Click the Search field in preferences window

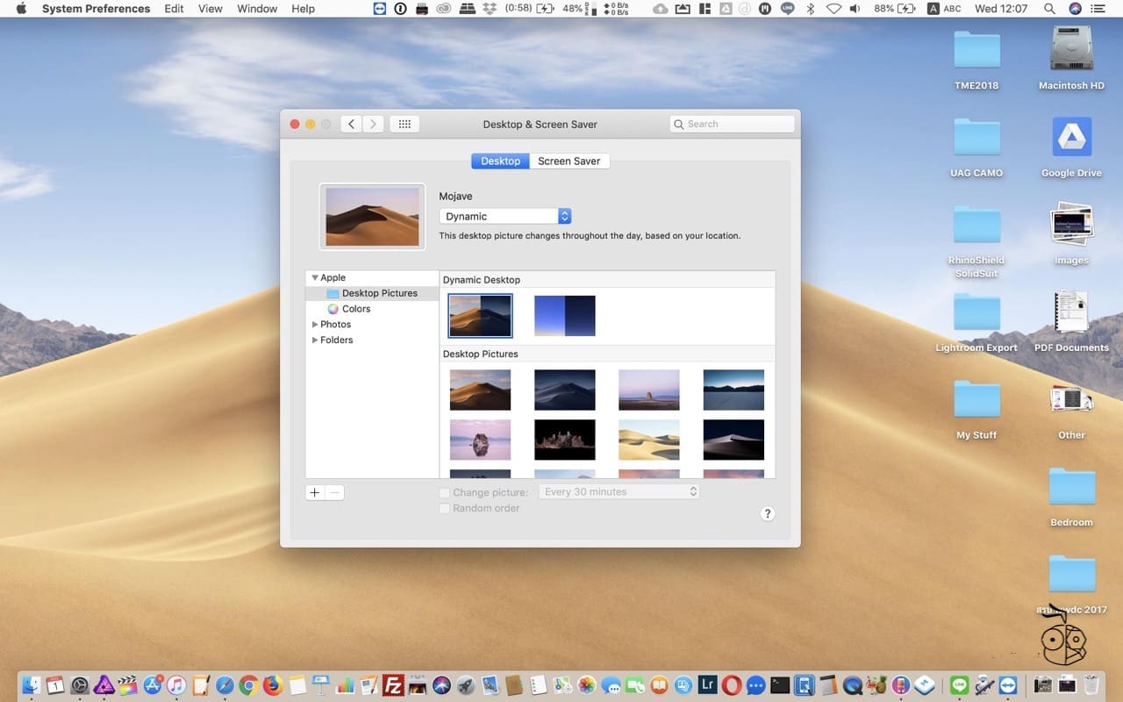click(732, 125)
